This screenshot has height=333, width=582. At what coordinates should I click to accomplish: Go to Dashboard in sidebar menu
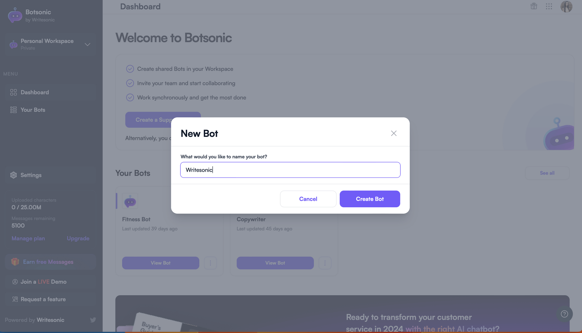tap(50, 92)
